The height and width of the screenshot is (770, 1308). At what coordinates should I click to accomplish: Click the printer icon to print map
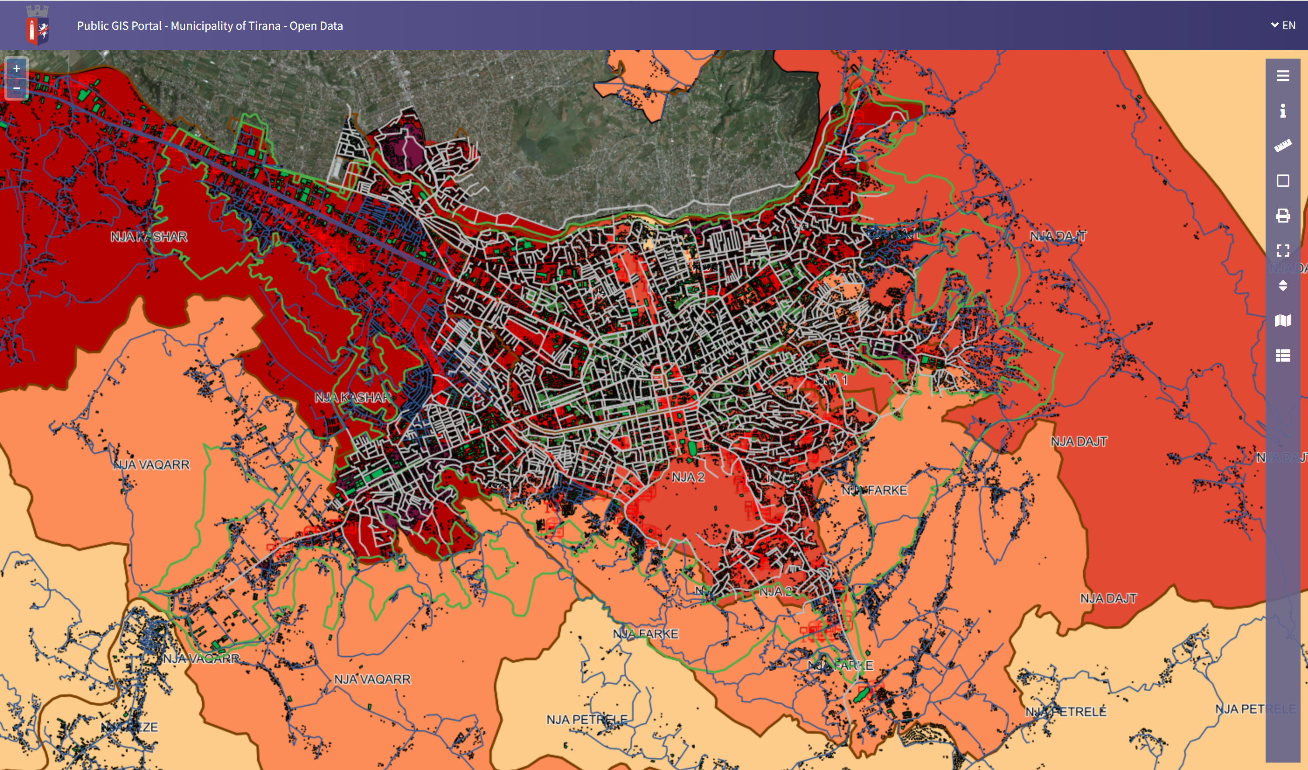tap(1283, 216)
